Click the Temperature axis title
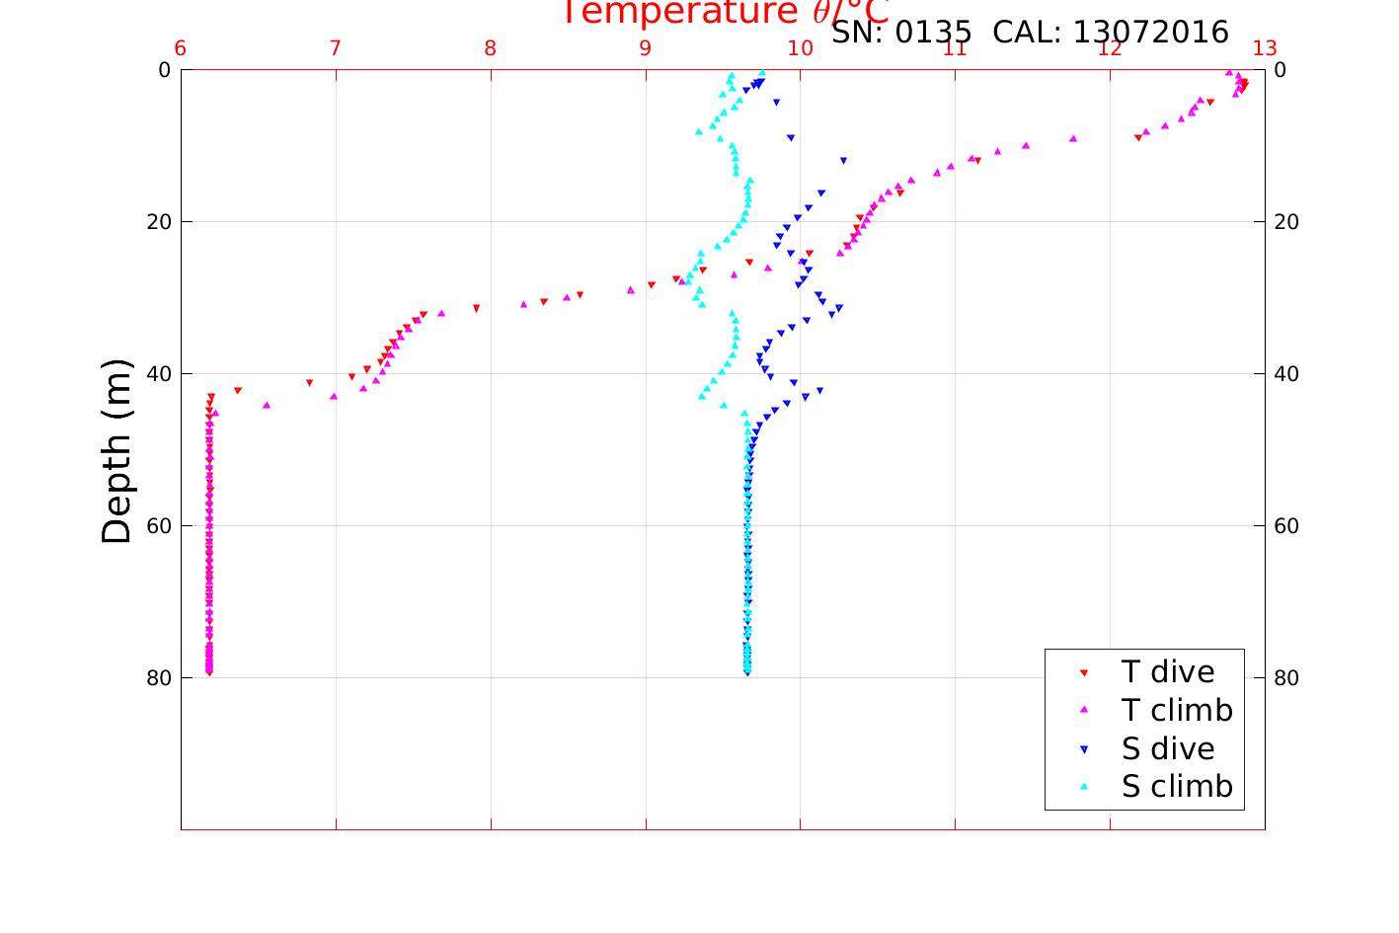 click(727, 12)
